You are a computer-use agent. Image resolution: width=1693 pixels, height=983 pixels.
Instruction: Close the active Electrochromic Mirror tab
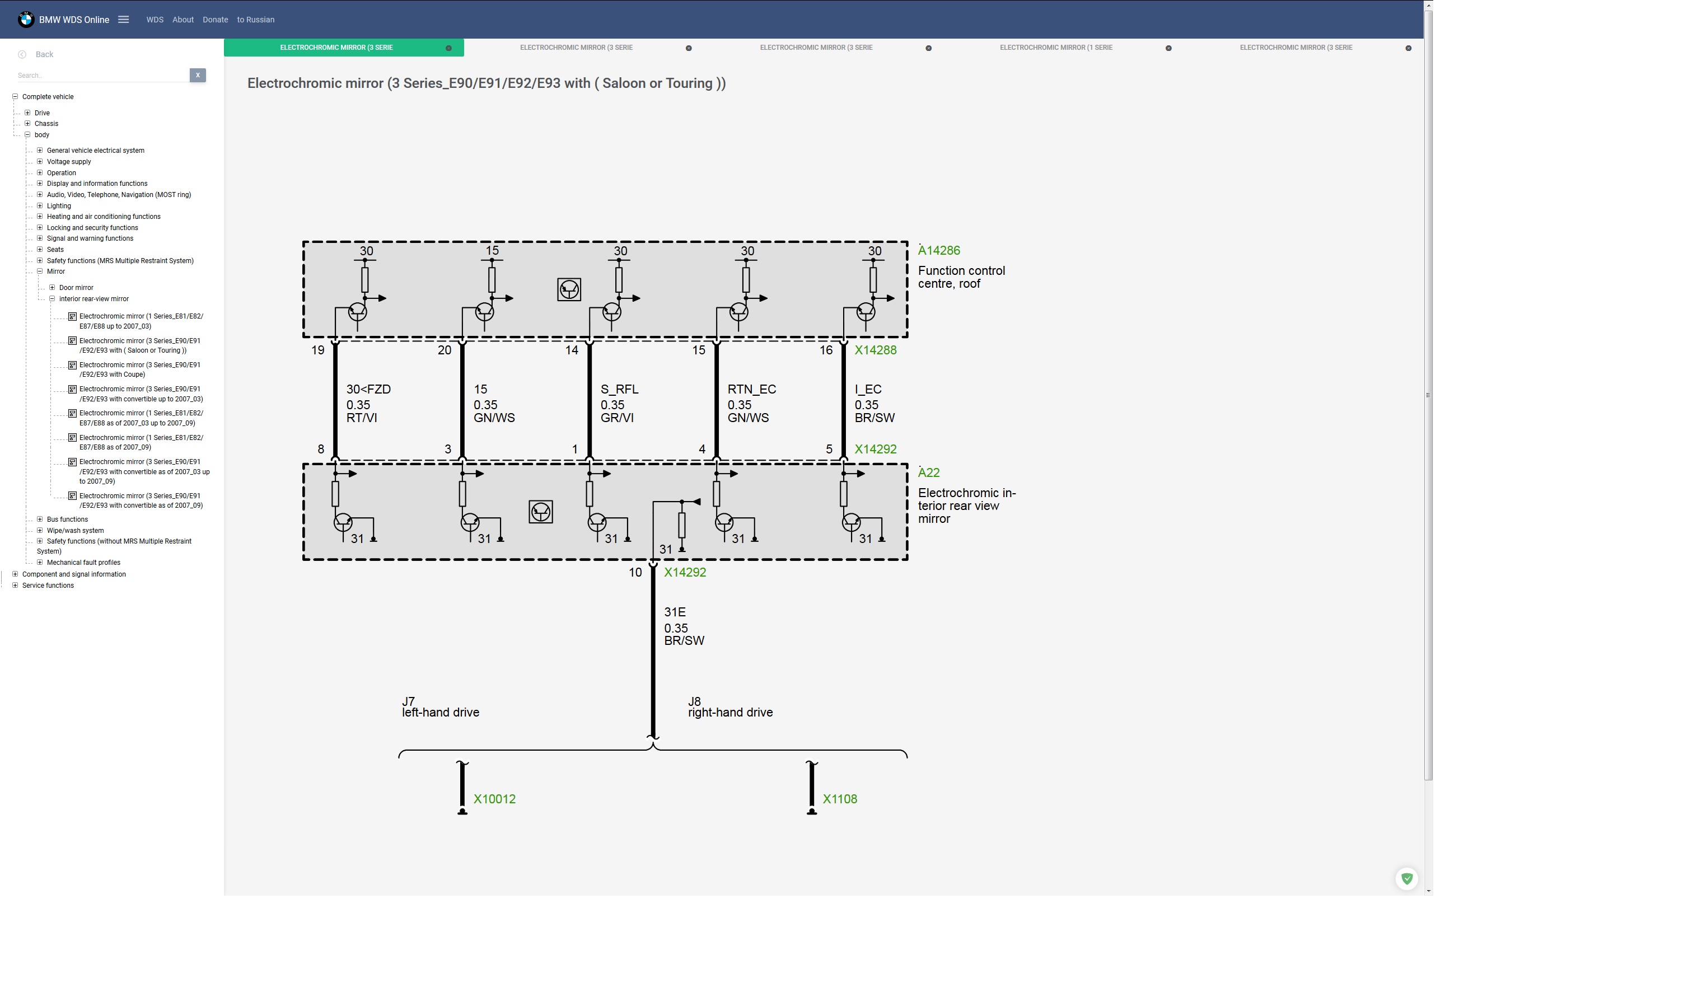tap(449, 48)
